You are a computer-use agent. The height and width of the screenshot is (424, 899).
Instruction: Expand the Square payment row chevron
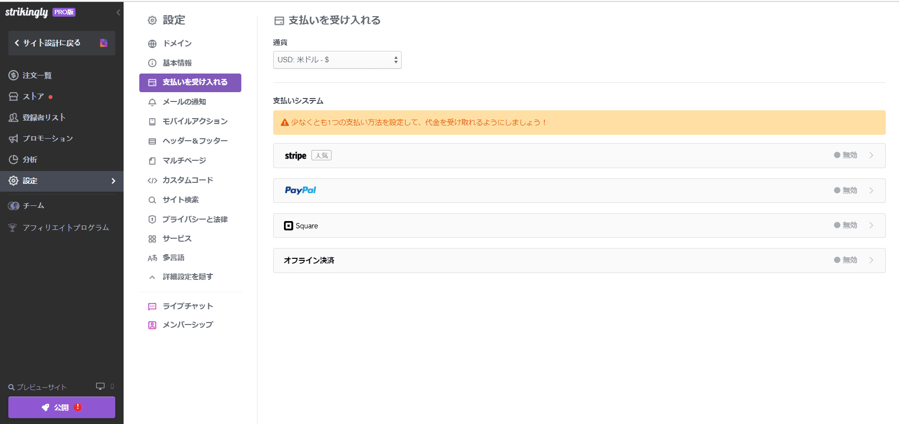click(871, 225)
